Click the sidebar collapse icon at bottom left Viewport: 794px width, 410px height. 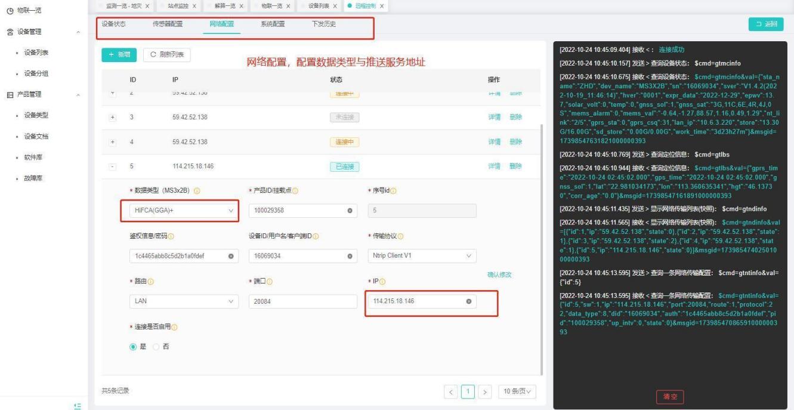tap(76, 405)
